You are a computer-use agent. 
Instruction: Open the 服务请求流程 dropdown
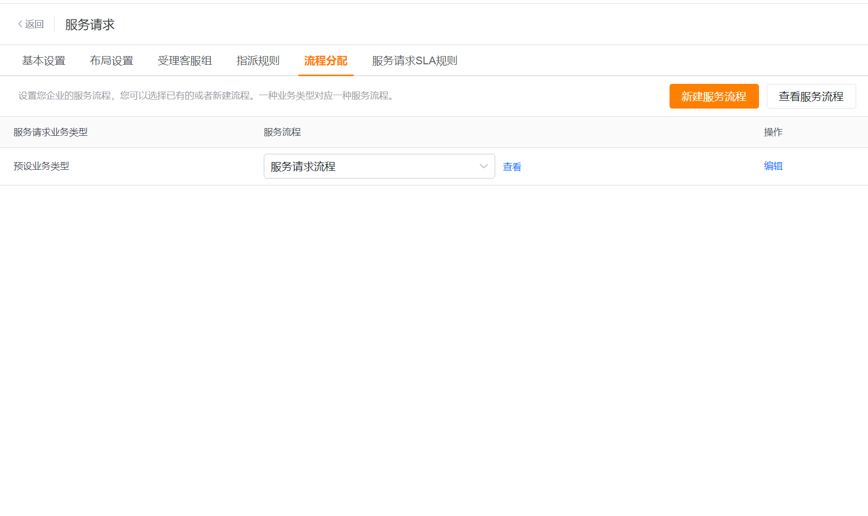coord(379,166)
